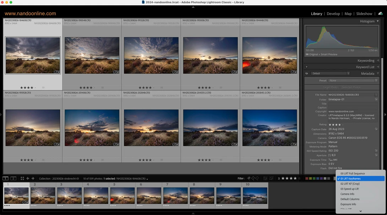The width and height of the screenshot is (387, 215).
Task: Filter photos with edits sliders icon
Action: (x=265, y=178)
